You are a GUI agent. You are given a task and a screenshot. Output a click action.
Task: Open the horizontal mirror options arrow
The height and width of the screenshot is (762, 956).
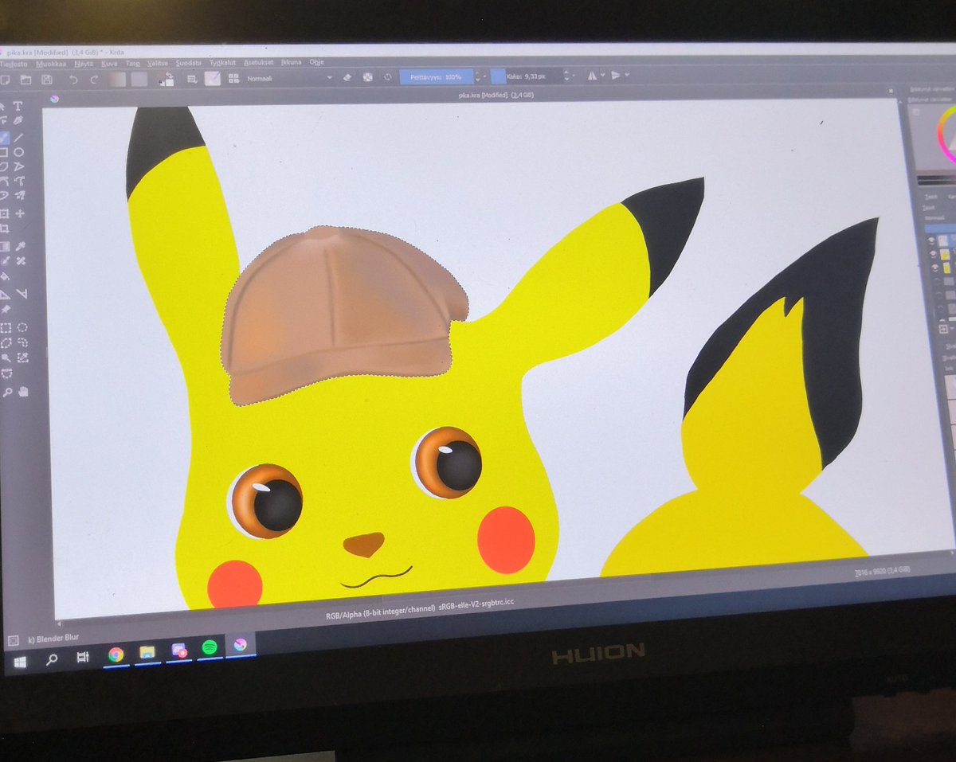[602, 76]
